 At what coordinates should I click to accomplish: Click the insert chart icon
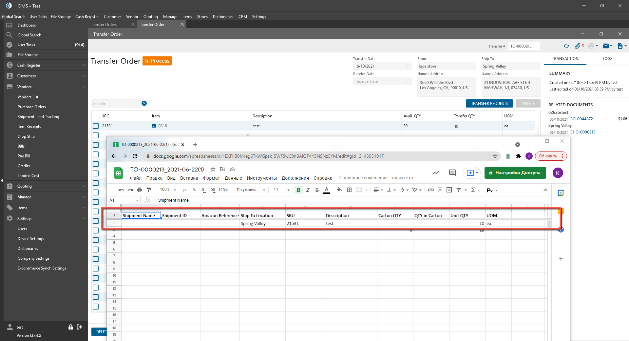tap(449, 190)
